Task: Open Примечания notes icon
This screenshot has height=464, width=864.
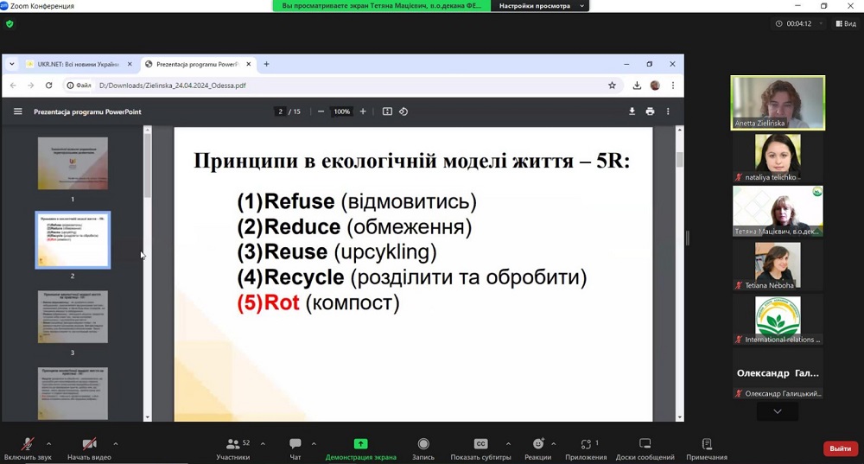Action: click(706, 444)
